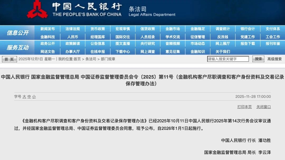Set font size to 小 small
The height and width of the screenshot is (160, 285).
pyautogui.click(x=34, y=97)
